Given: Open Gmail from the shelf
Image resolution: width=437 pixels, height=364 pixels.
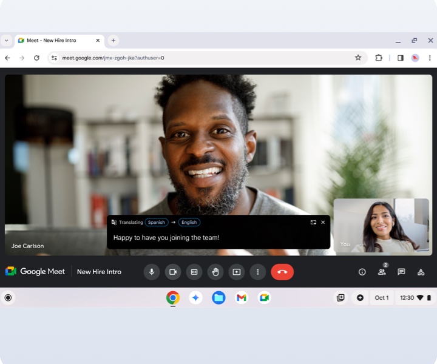Looking at the screenshot, I should 242,297.
